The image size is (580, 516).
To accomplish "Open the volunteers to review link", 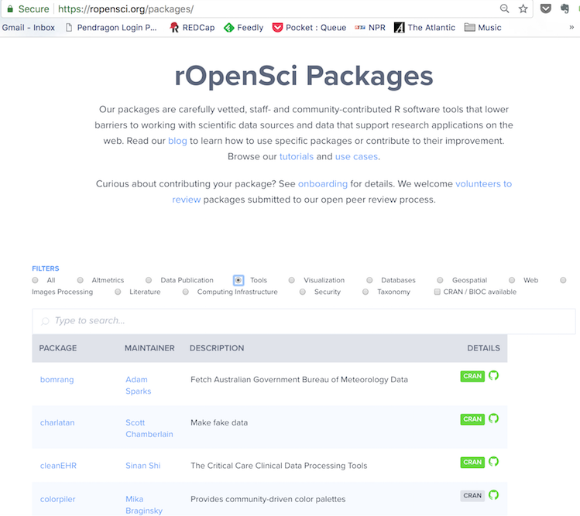I will [x=483, y=184].
